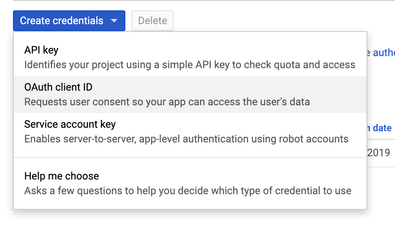
Task: Click the Create credentials button label
Action: 61,21
